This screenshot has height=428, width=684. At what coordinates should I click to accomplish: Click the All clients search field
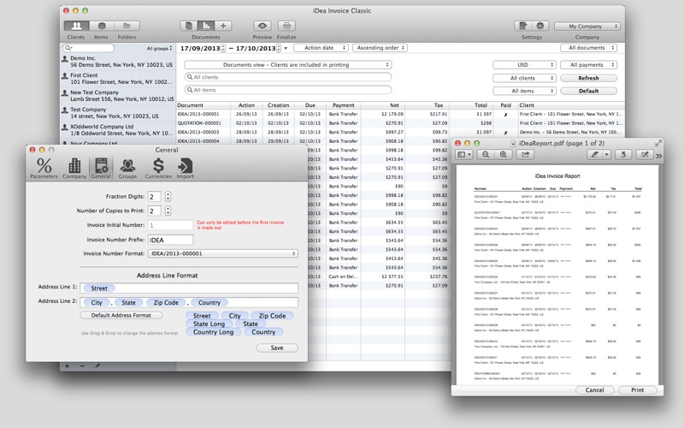pyautogui.click(x=288, y=77)
